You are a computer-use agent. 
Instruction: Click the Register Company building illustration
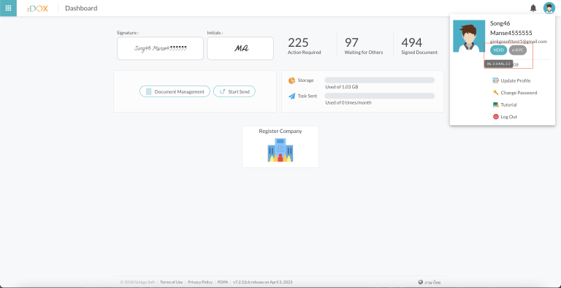[x=280, y=150]
